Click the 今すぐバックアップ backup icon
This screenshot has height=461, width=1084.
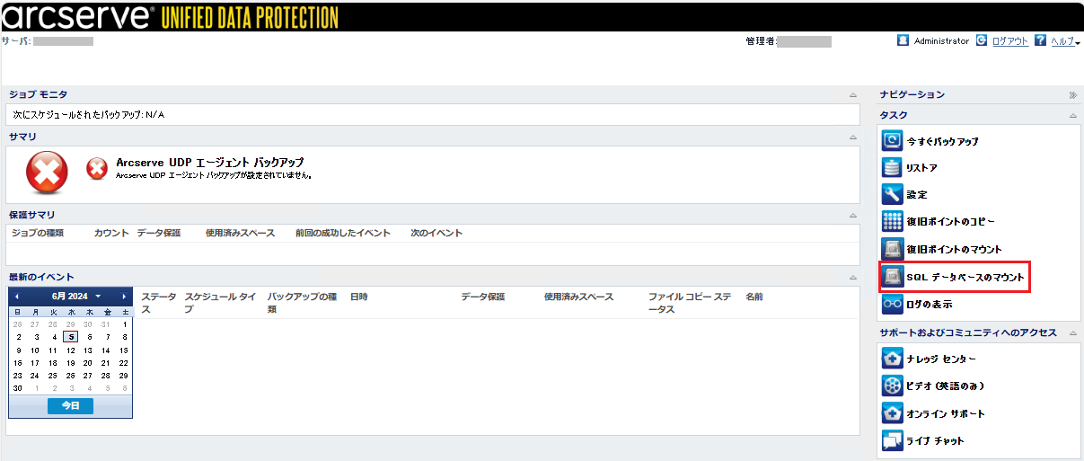tap(892, 141)
